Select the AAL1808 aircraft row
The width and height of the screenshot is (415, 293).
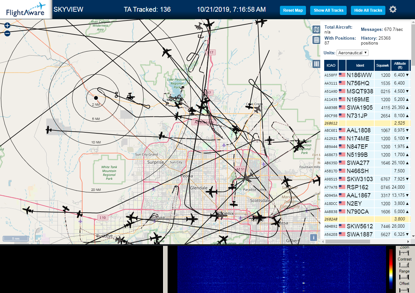(x=367, y=130)
